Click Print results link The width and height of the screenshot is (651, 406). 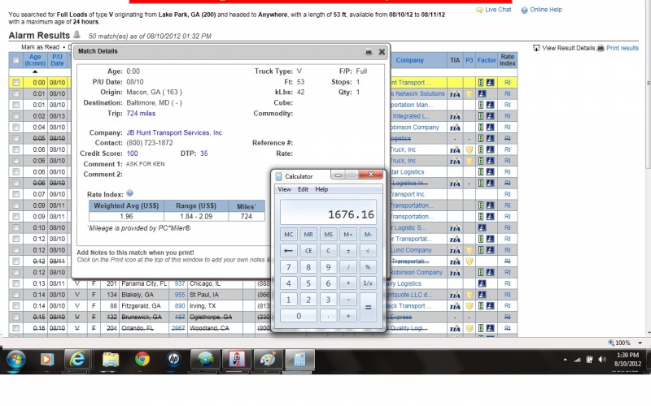pos(623,48)
